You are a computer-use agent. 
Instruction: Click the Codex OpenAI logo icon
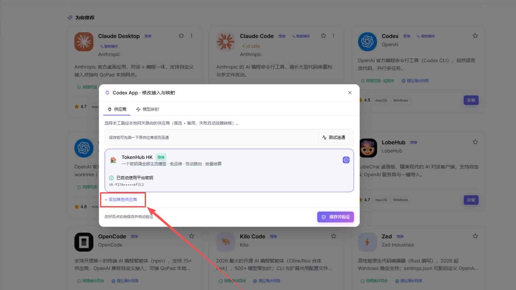[x=368, y=42]
